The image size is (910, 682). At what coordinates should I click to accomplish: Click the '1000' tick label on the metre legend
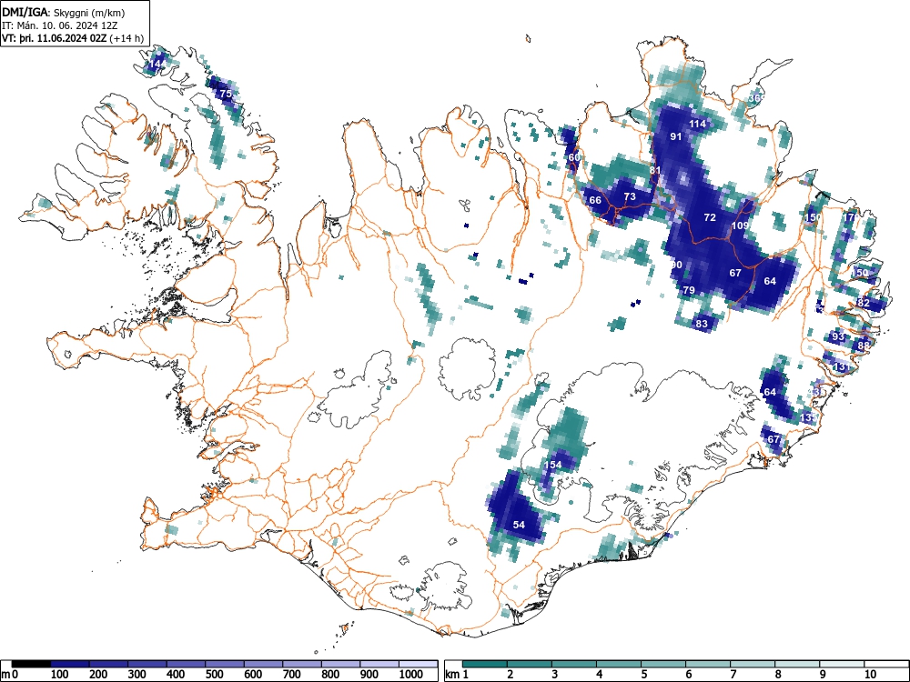[411, 675]
